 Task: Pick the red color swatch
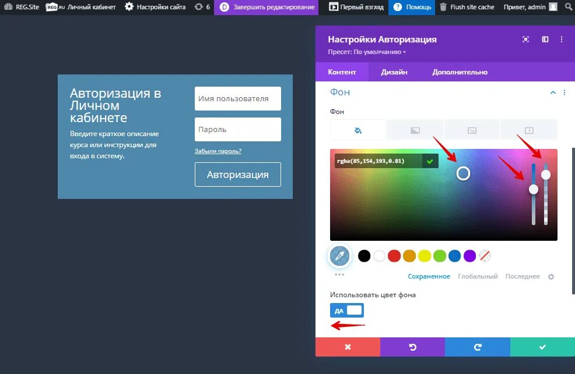pyautogui.click(x=394, y=256)
